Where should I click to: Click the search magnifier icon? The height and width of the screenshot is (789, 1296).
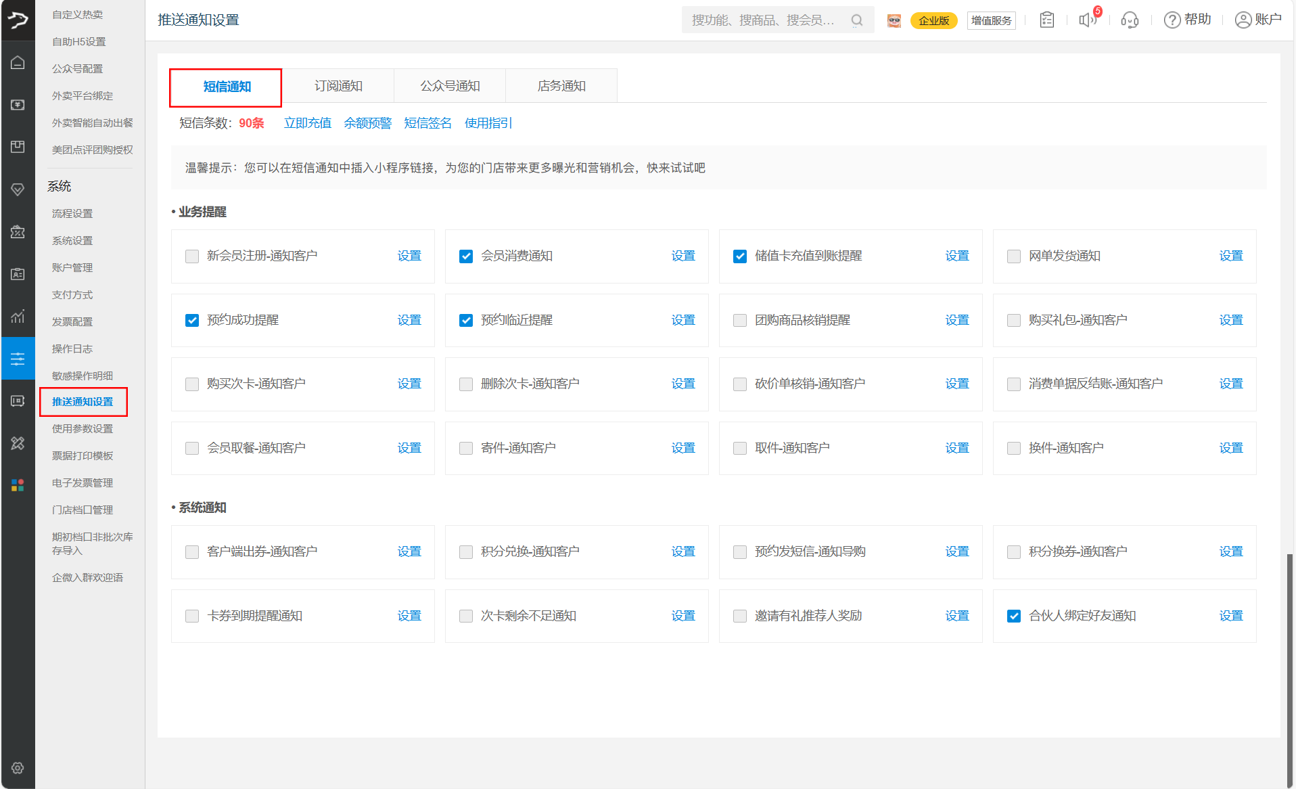coord(857,20)
